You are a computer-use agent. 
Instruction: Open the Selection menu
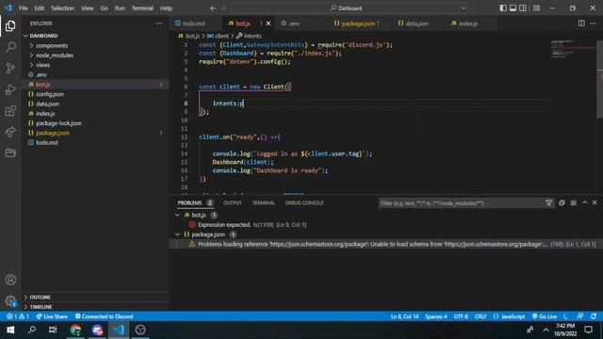tap(63, 8)
